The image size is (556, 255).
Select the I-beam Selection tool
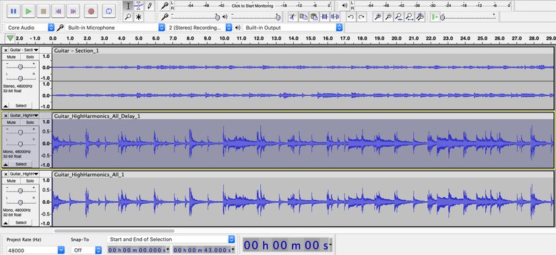click(128, 6)
